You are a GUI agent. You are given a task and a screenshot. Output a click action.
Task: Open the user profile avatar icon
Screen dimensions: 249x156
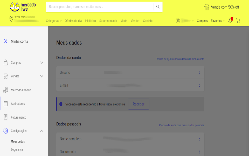(x=178, y=21)
